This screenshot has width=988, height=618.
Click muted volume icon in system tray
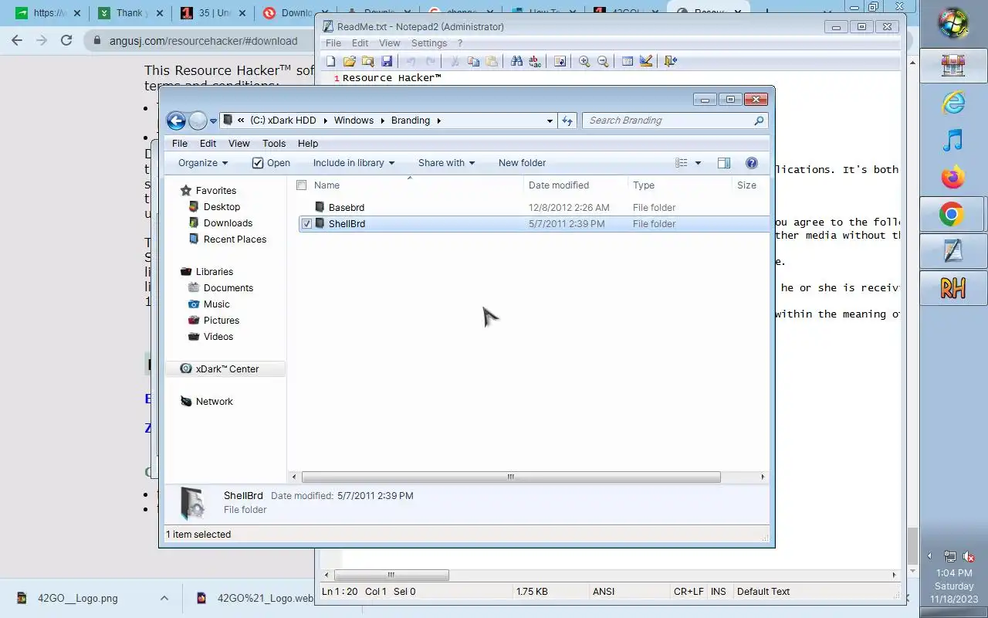point(969,556)
